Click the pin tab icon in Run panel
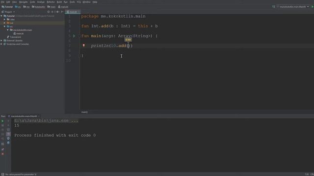Image resolution: width=314 pixels, height=176 pixels. (x=2, y=149)
